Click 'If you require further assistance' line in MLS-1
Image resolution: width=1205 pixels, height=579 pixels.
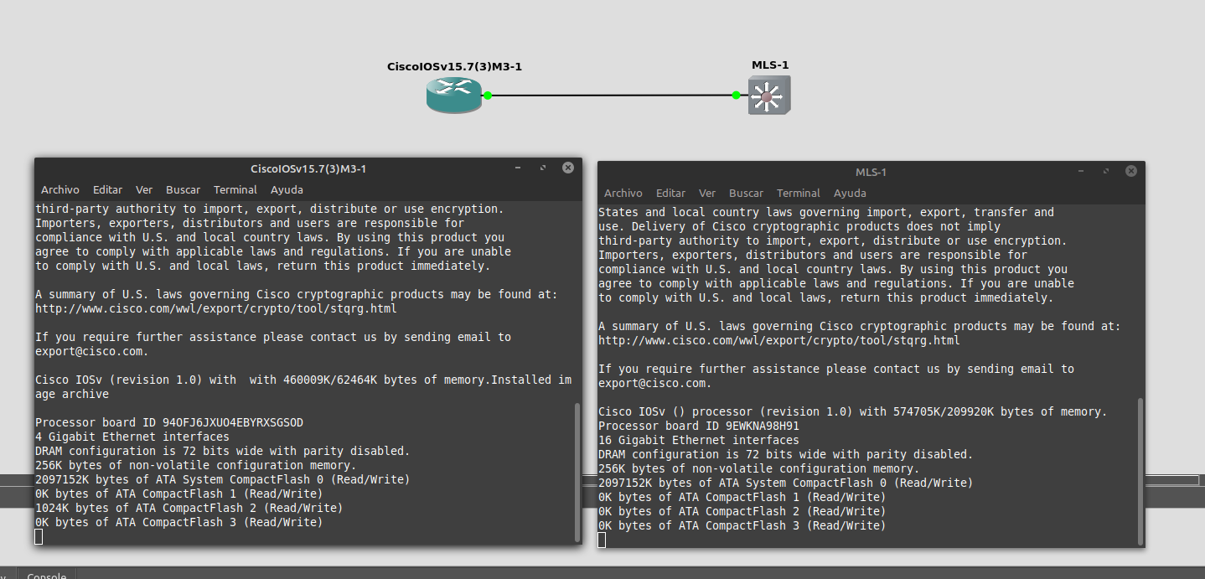(836, 369)
